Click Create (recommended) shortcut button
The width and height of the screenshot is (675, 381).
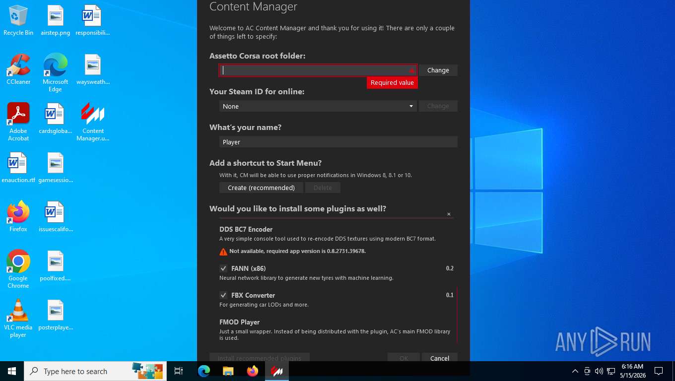[261, 188]
